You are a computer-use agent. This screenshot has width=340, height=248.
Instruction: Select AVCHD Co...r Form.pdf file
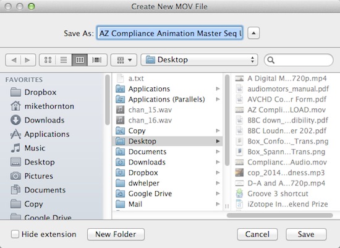tap(286, 100)
